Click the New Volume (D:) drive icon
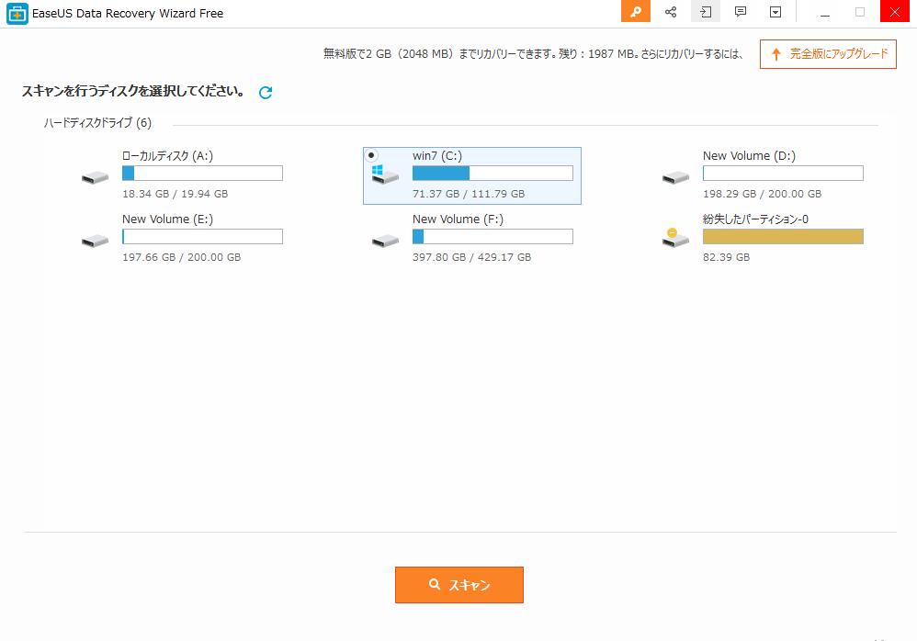The height and width of the screenshot is (641, 917). (675, 177)
